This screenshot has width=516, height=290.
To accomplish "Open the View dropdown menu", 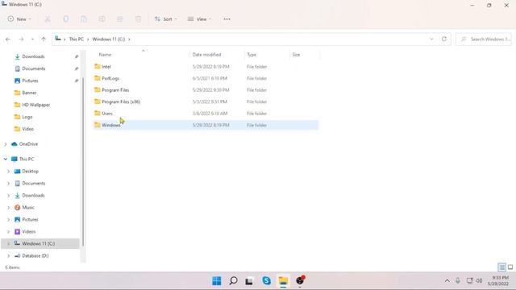I will pos(199,19).
